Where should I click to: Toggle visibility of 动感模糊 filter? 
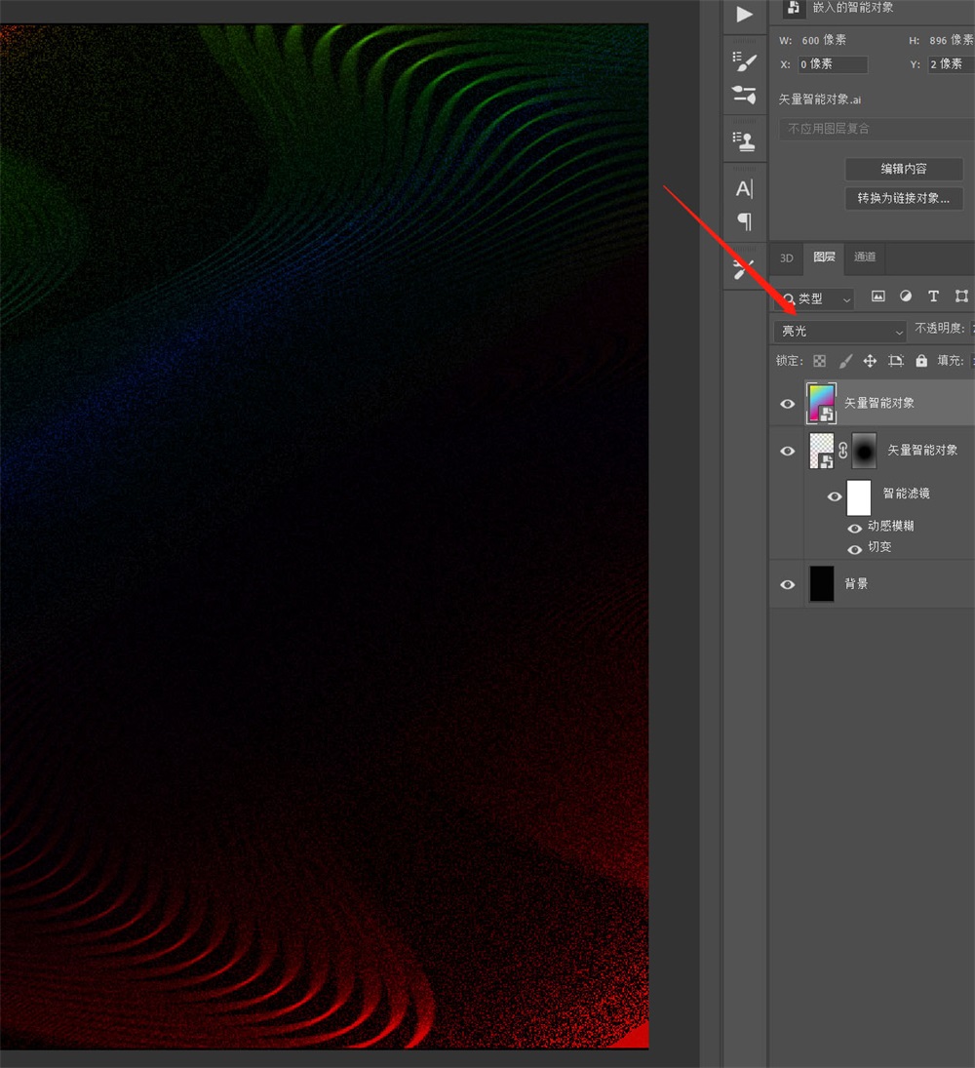coord(855,528)
